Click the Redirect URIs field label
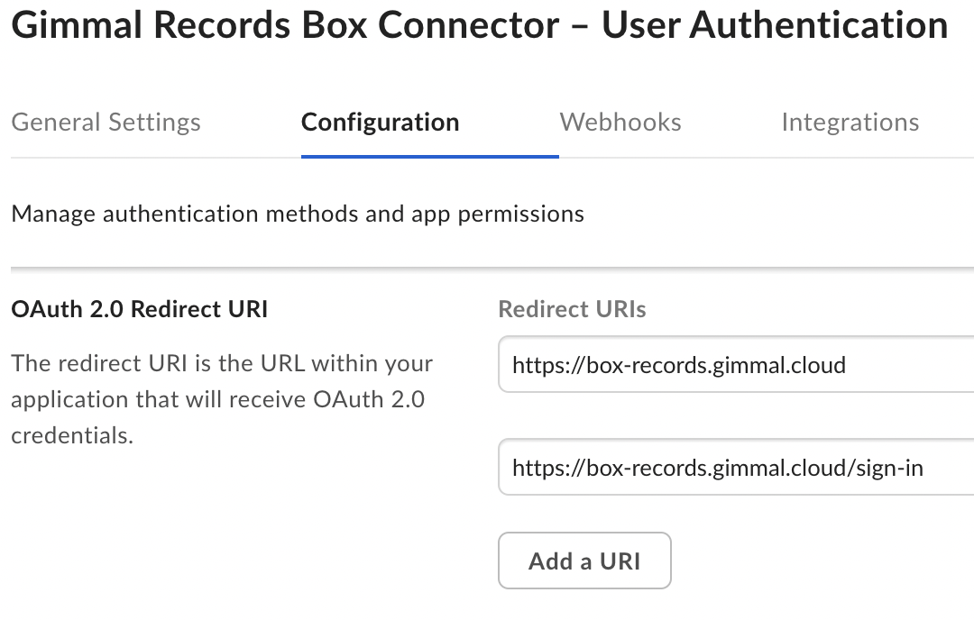 pyautogui.click(x=572, y=310)
